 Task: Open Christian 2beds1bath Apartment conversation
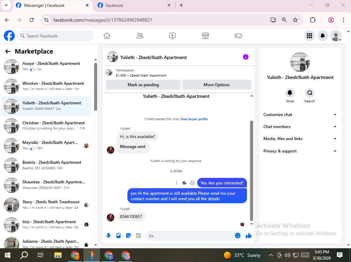tap(46, 126)
